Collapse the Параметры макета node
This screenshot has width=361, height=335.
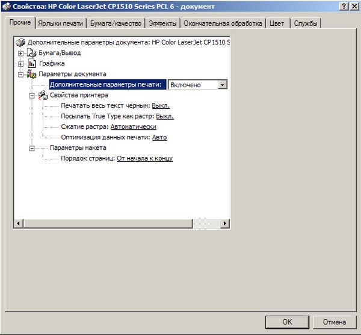32,149
